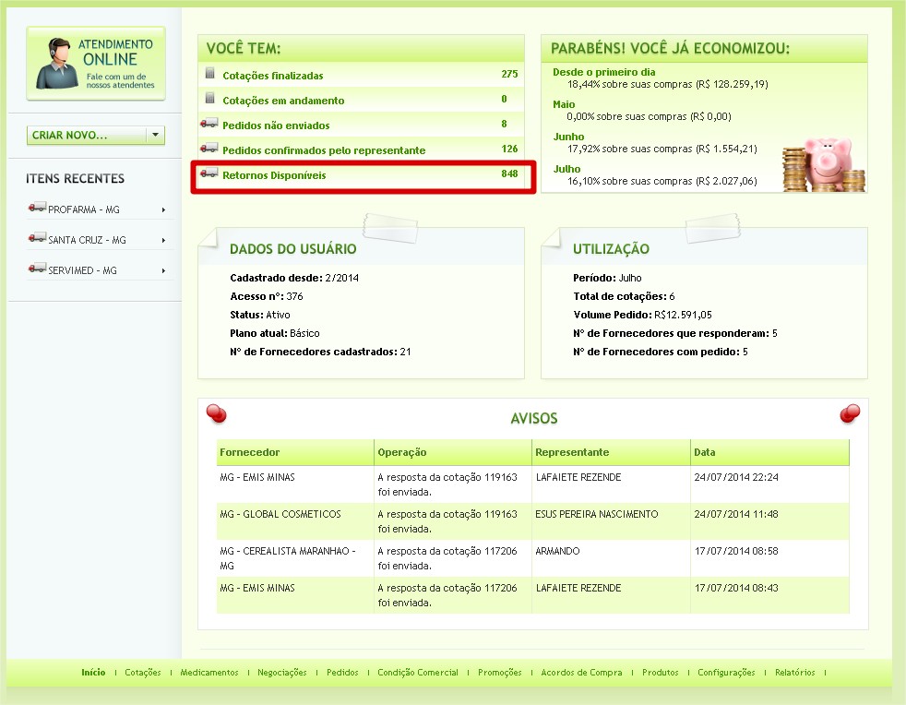Click the truck icon beside SERVIMED - MG
The image size is (906, 705).
pyautogui.click(x=37, y=269)
